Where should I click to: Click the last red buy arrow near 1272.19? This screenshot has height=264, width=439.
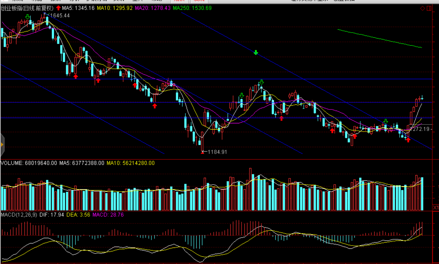408,140
